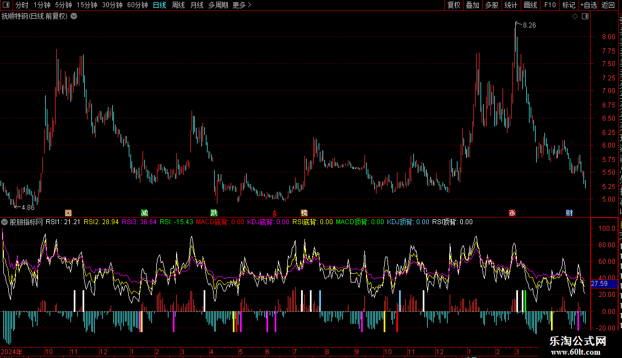The width and height of the screenshot is (622, 358).
Task: Select the 日线 daily chart tab
Action: click(x=160, y=5)
